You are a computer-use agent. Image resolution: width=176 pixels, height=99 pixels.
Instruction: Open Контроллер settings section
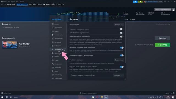(x=57, y=64)
